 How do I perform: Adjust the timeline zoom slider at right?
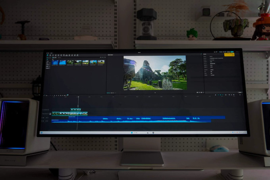pyautogui.click(x=237, y=95)
